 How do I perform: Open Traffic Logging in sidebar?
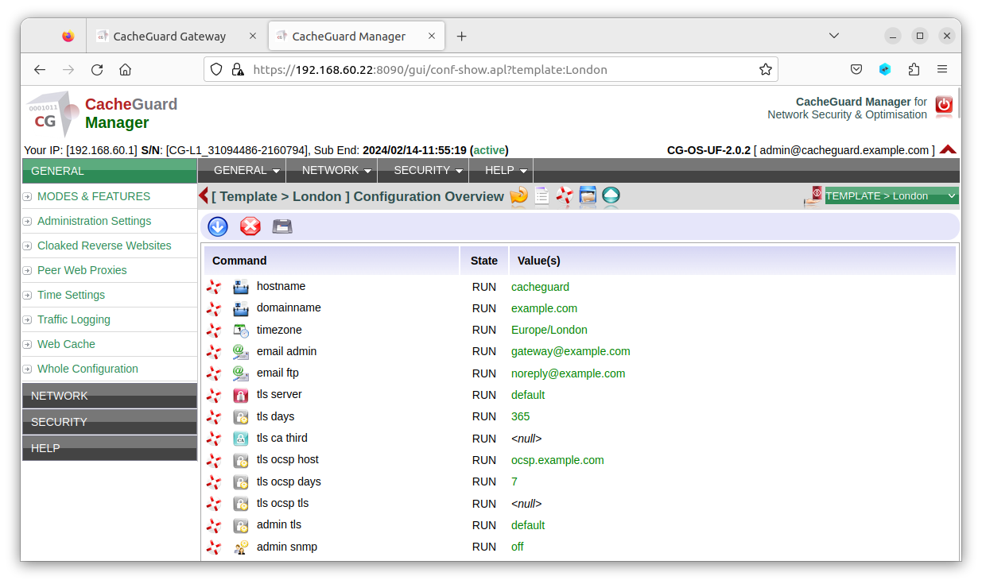pos(74,319)
